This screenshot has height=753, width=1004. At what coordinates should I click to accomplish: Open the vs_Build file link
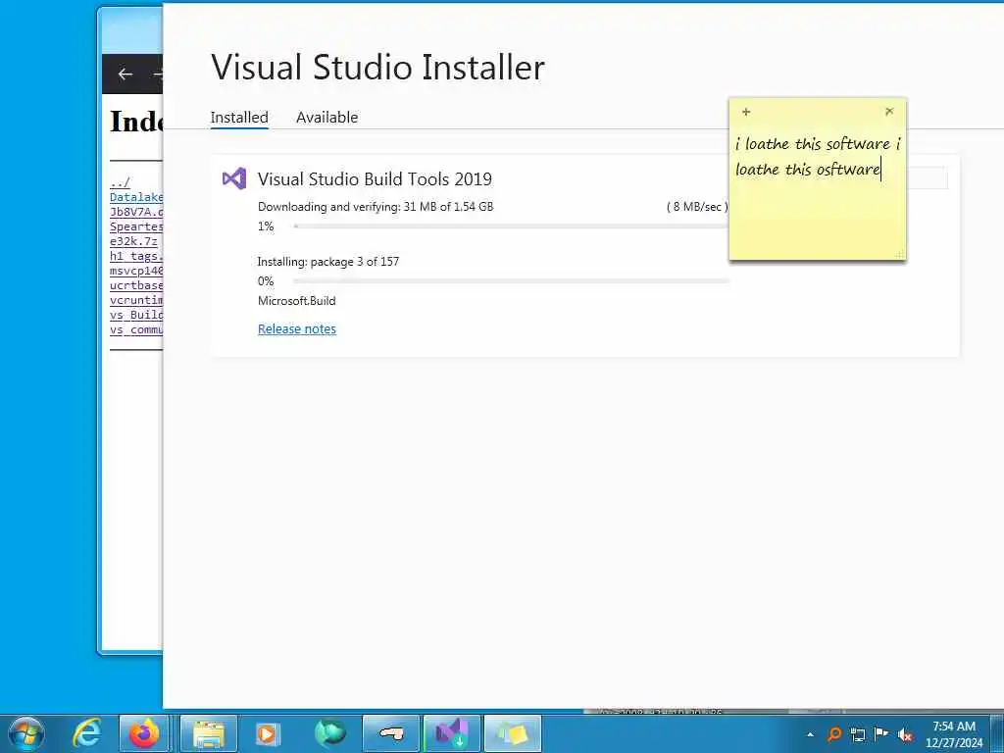point(135,315)
